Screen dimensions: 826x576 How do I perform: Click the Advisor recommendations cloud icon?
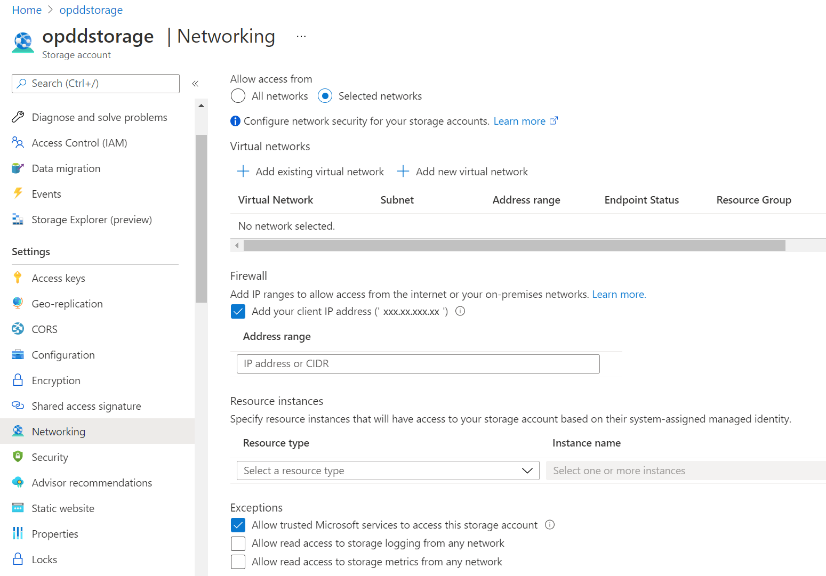pos(18,482)
